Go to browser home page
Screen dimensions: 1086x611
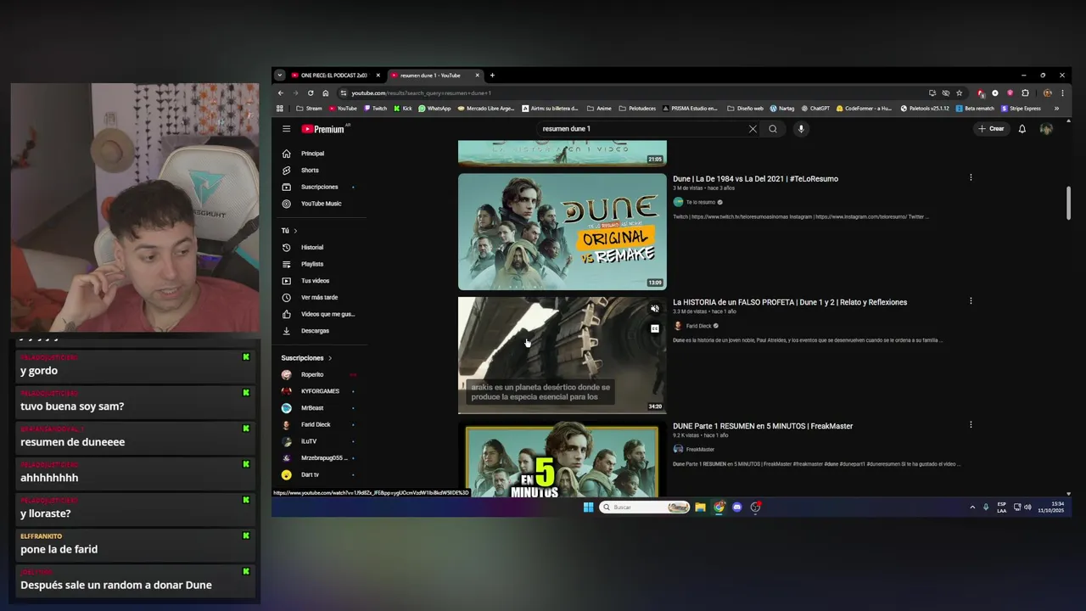coord(326,92)
